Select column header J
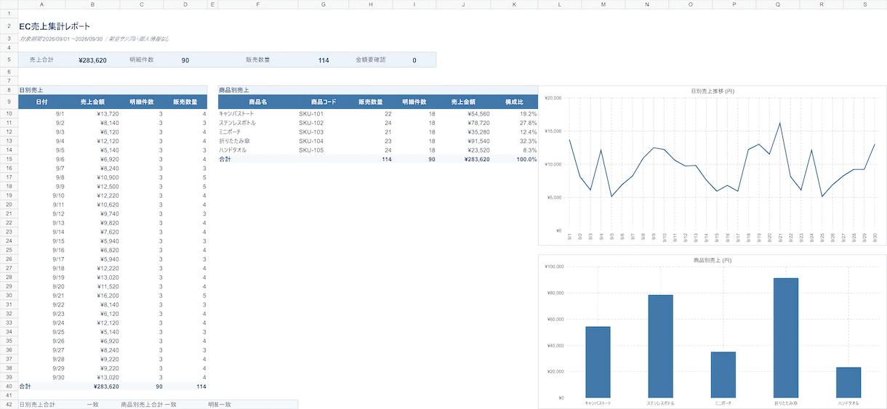Viewport: 887px width, 409px height. pos(463,4)
